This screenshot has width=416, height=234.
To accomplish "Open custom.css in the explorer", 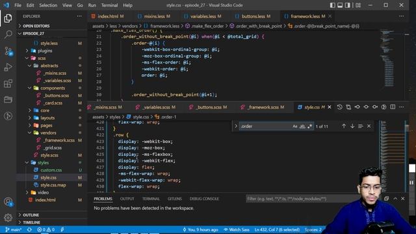I will pyautogui.click(x=51, y=170).
